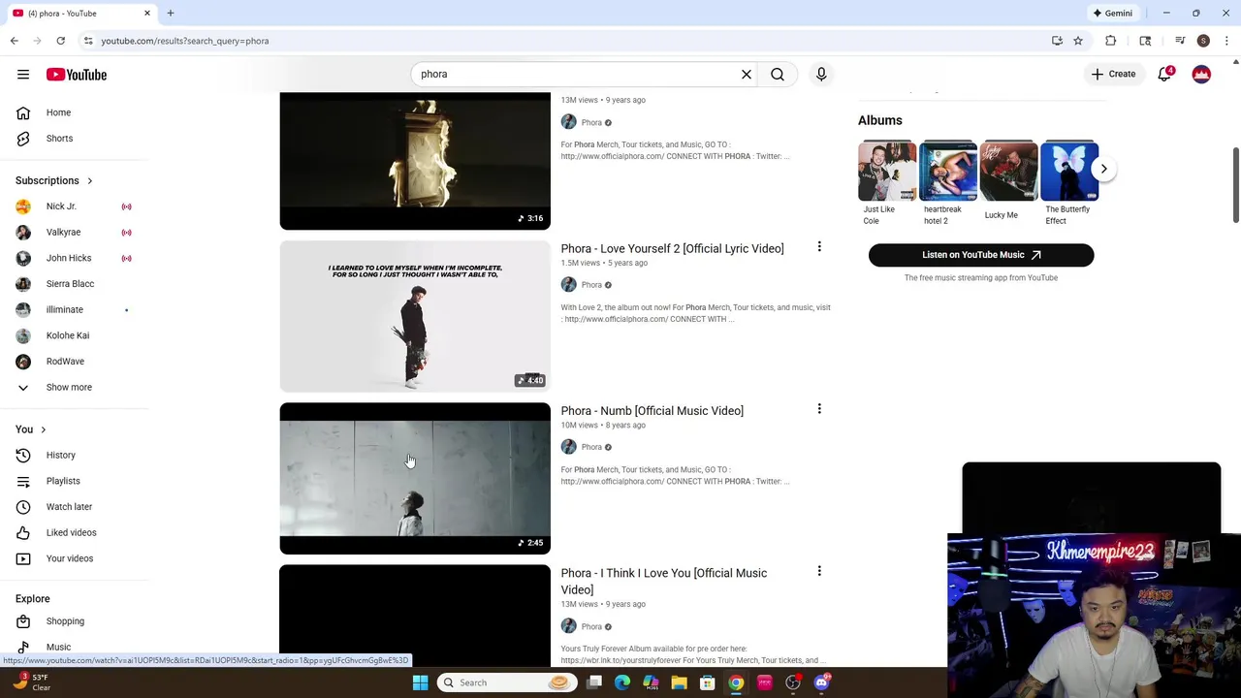Expand the Subscriptions section chevron
This screenshot has height=698, width=1241.
(x=89, y=180)
